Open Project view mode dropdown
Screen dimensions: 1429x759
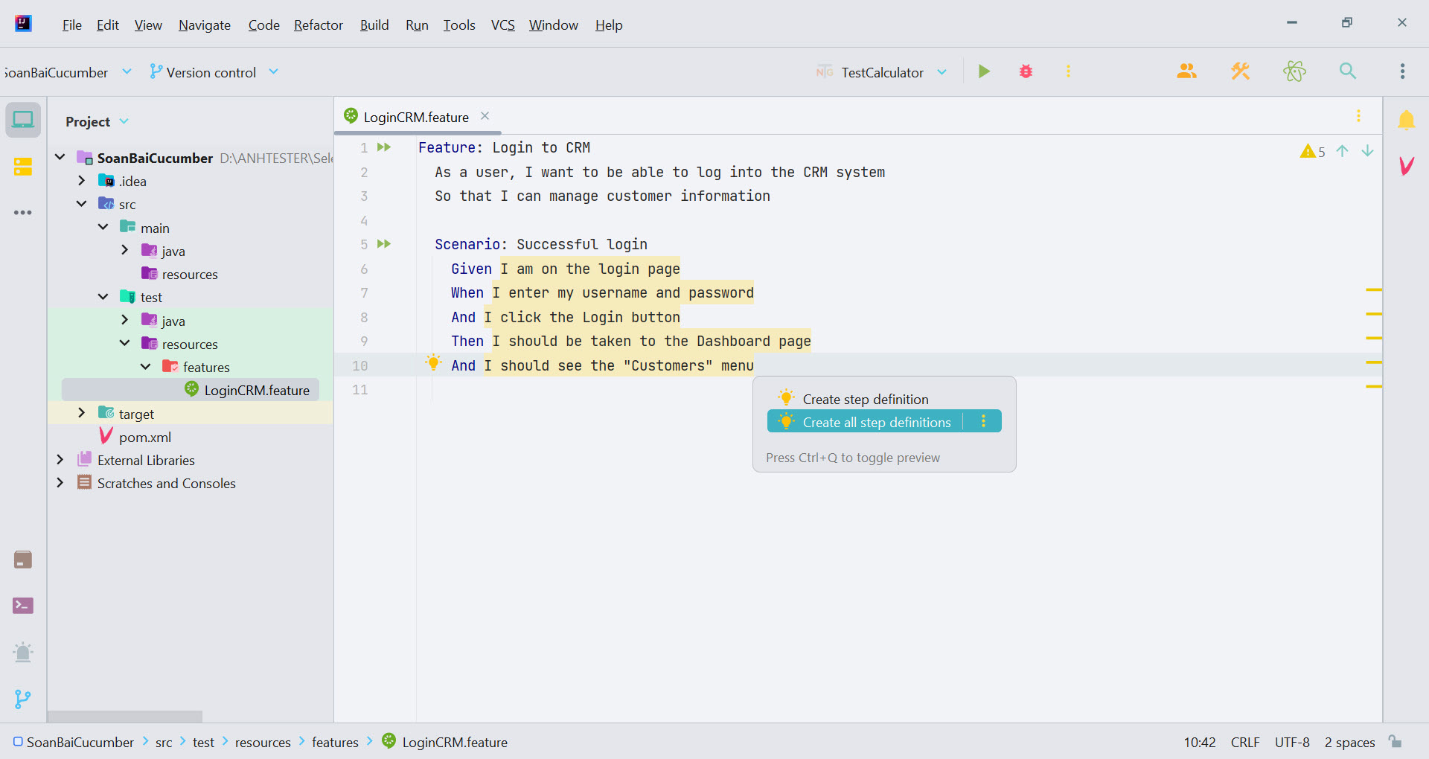click(96, 121)
